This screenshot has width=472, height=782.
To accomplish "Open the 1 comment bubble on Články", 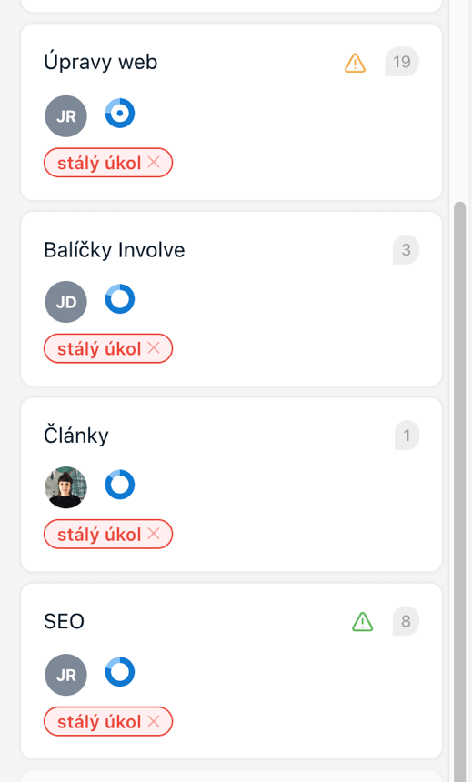I will (x=407, y=436).
